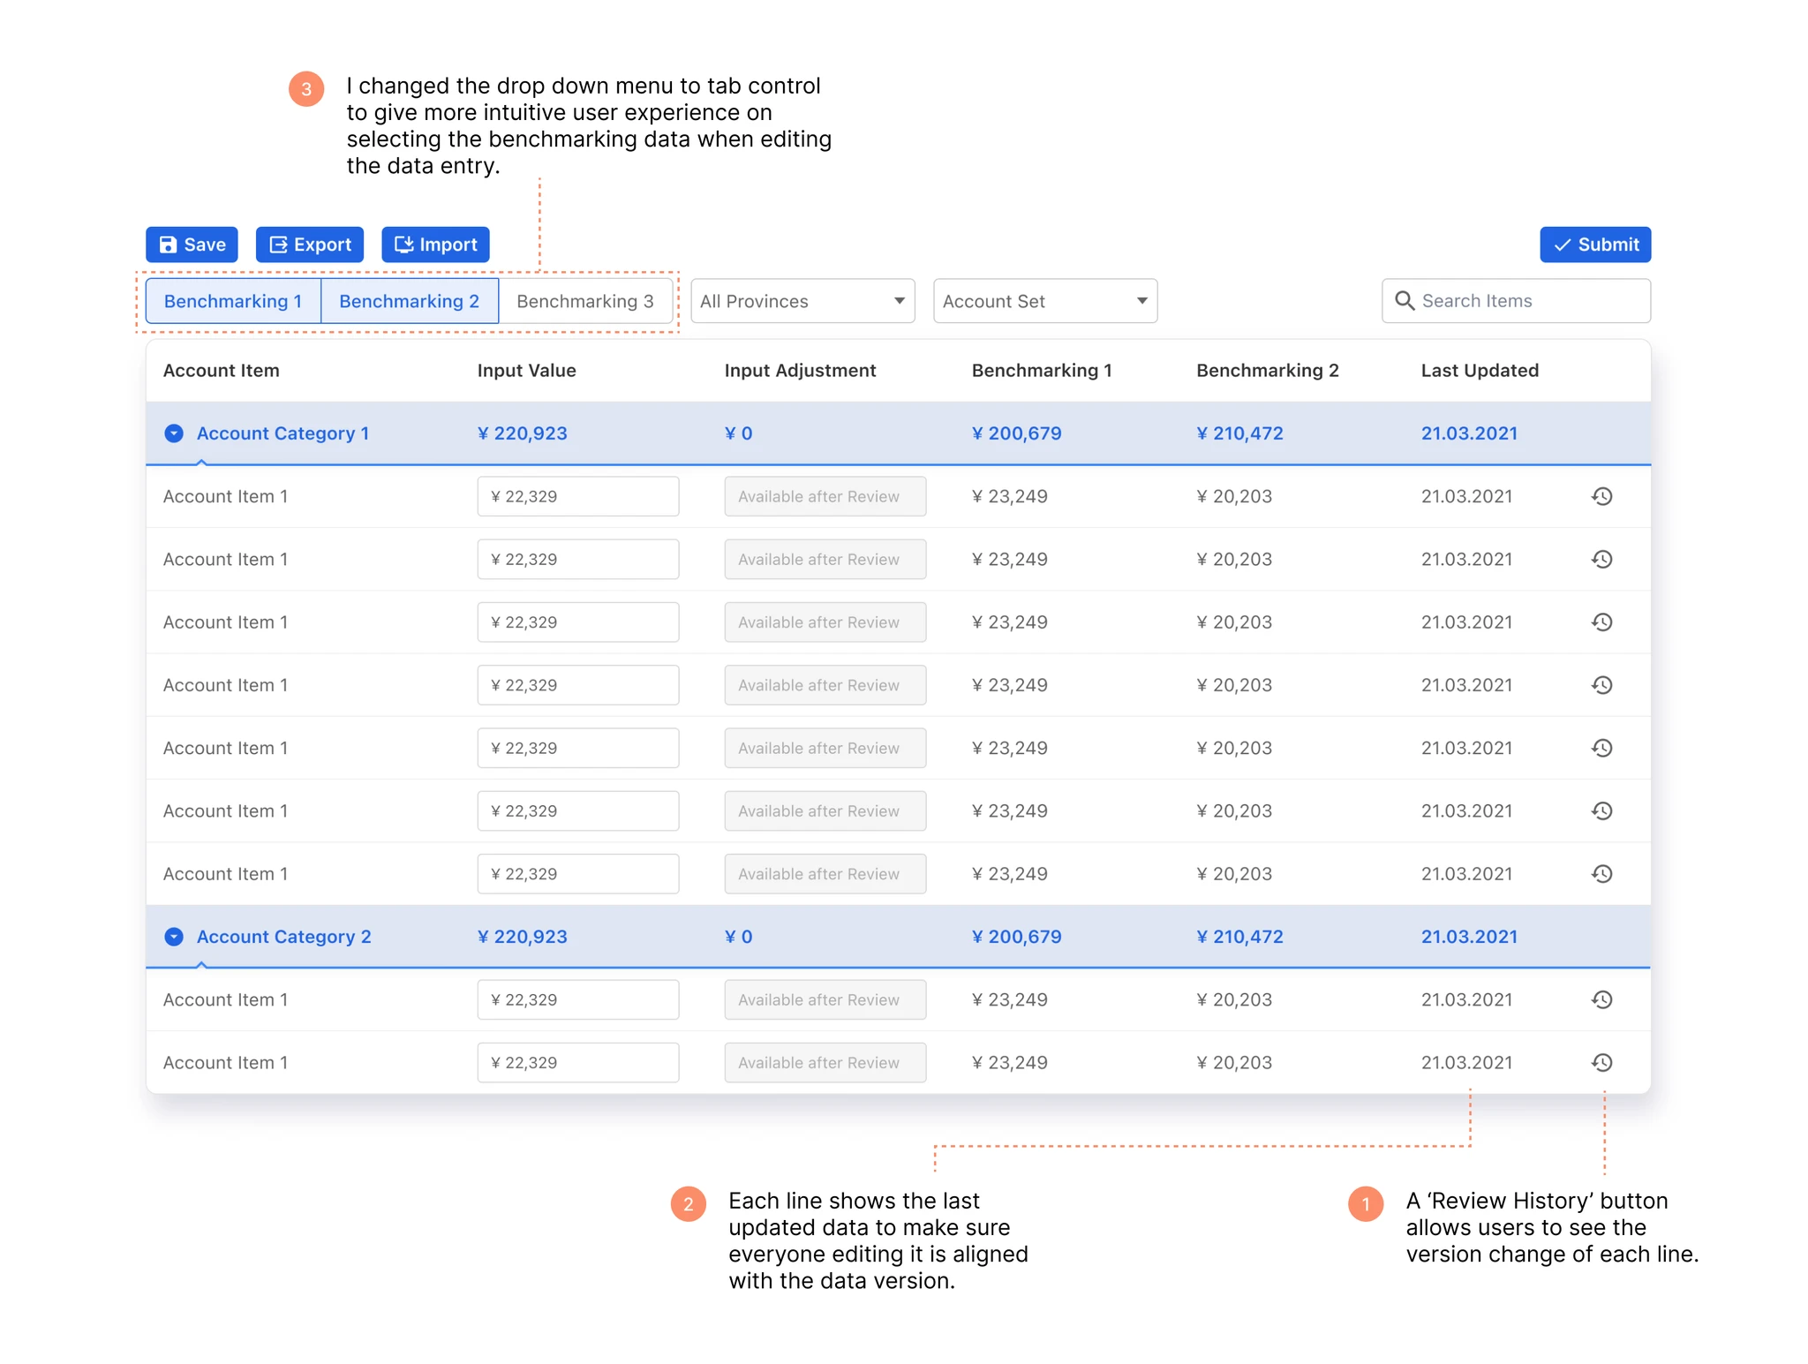Click ¥ 23,249 in the last Category 2 item row

click(1010, 1062)
